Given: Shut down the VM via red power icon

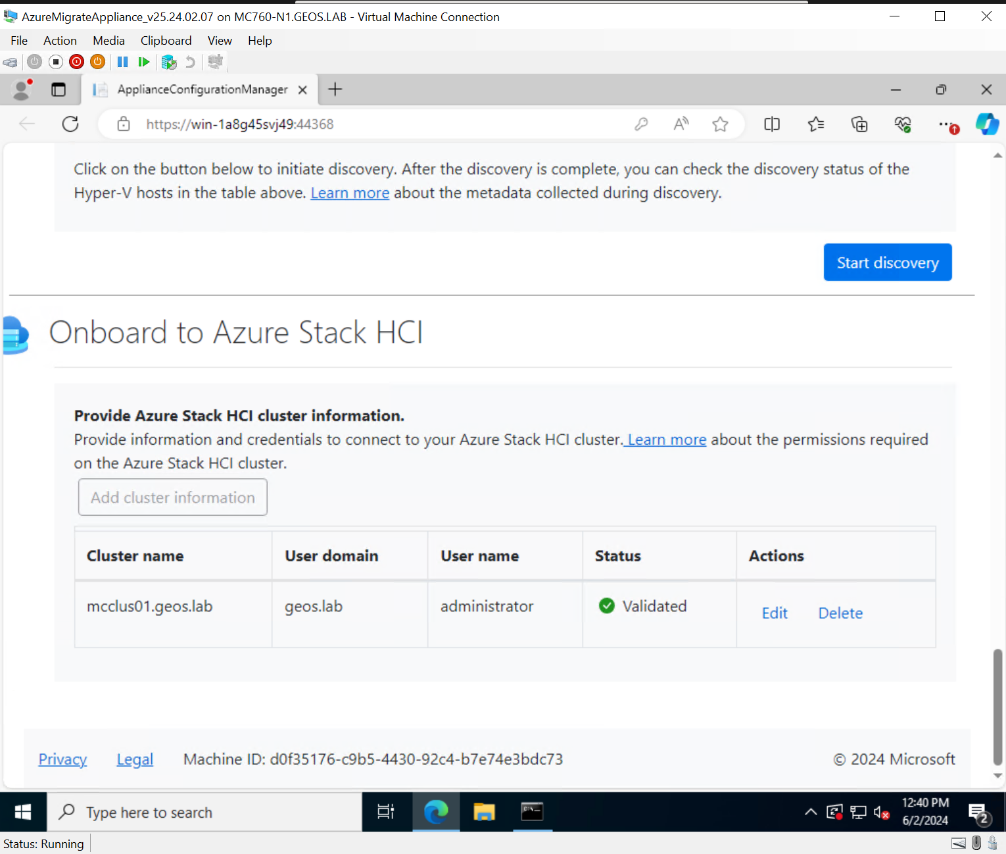Looking at the screenshot, I should coord(76,62).
